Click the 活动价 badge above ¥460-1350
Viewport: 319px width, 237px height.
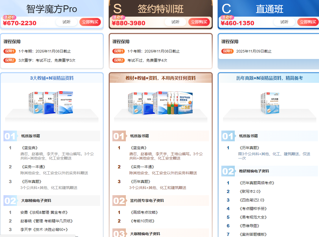pyautogui.click(x=227, y=17)
